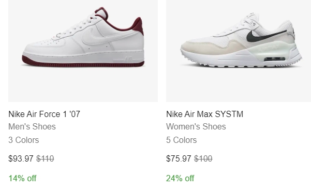Click the $75.97 sale price
The width and height of the screenshot is (311, 189).
179,158
